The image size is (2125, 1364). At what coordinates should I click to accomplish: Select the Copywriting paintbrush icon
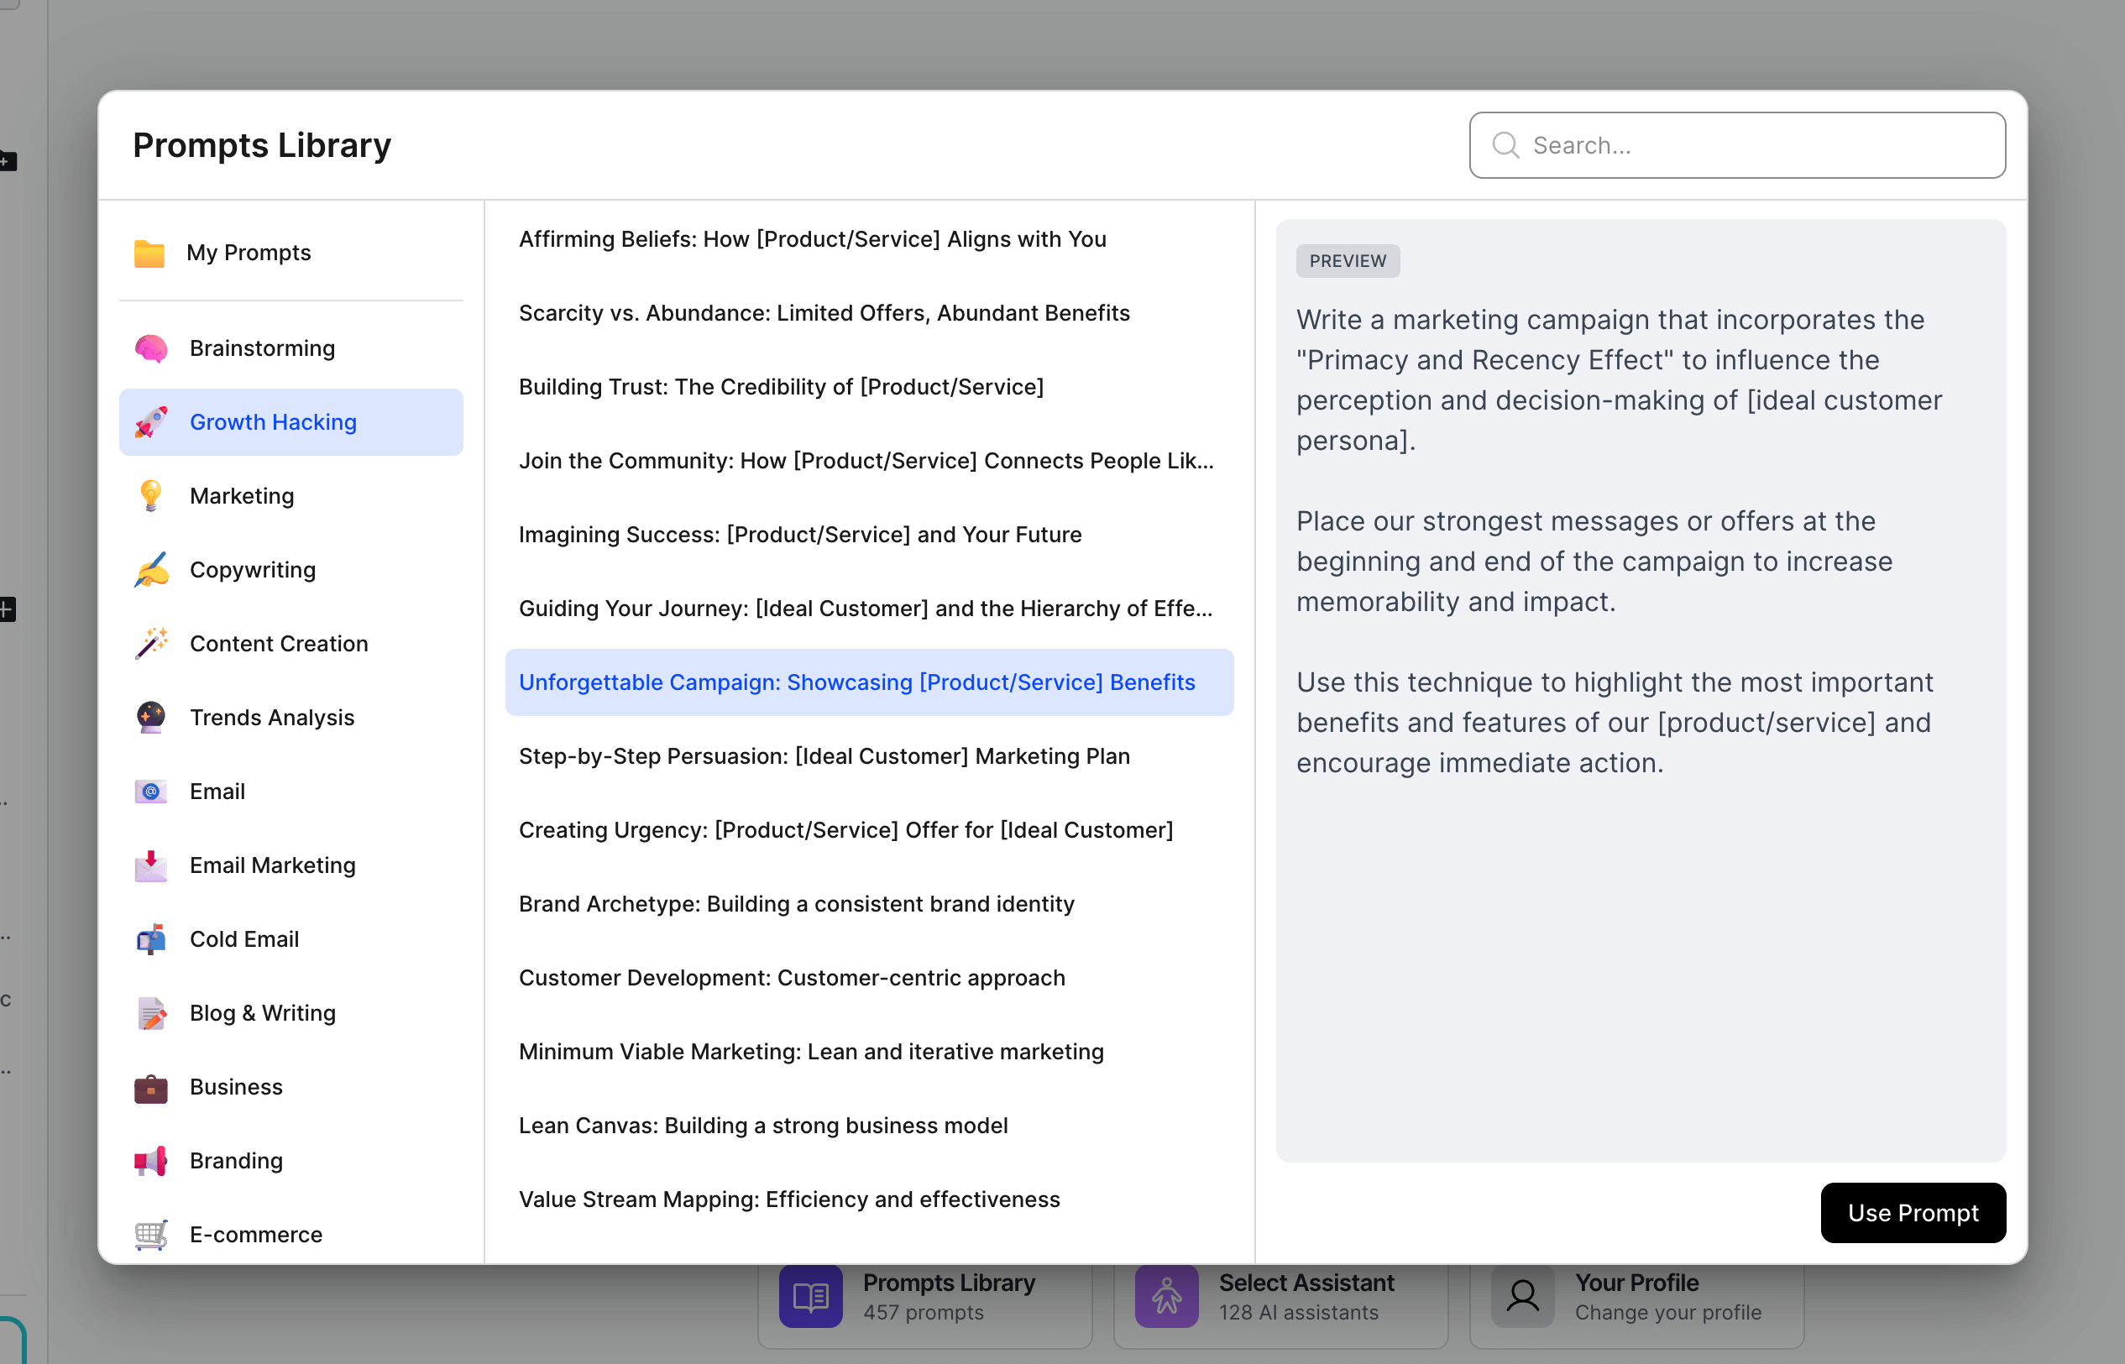coord(150,569)
